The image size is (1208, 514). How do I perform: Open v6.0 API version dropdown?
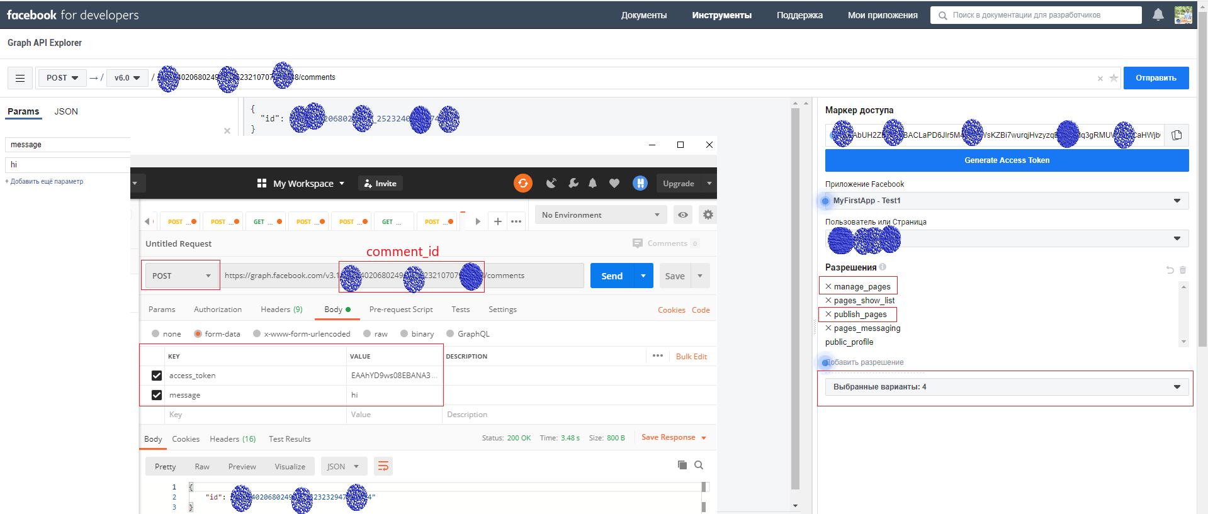pos(127,78)
